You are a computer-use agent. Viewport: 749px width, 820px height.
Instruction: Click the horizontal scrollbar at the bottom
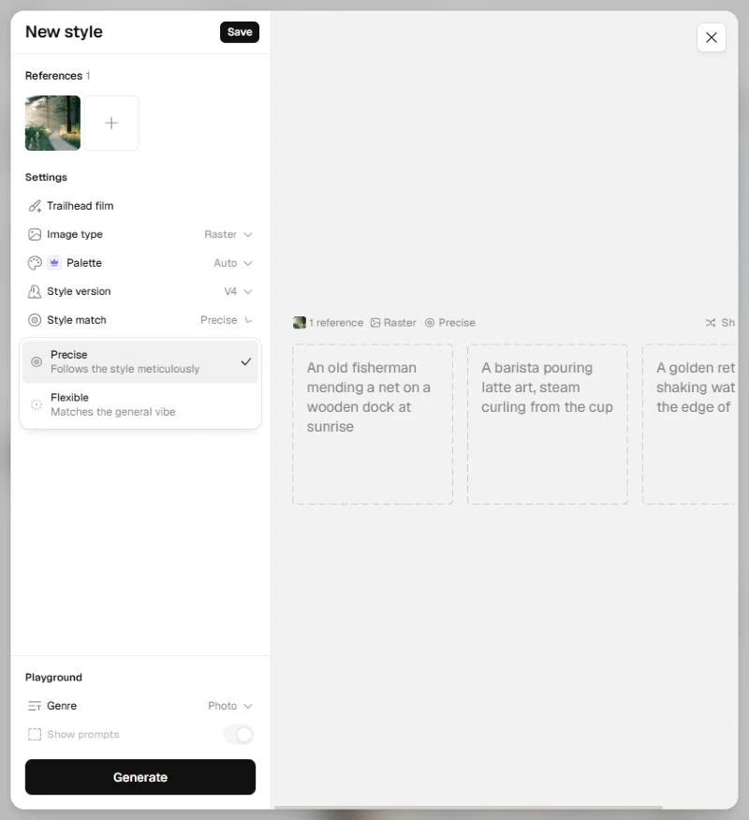[469, 808]
